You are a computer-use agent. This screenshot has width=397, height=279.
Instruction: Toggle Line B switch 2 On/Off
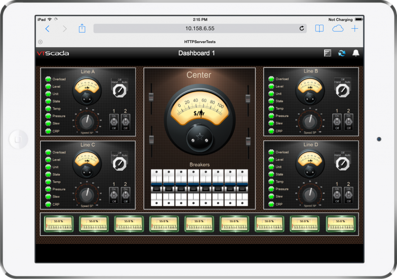click(349, 122)
